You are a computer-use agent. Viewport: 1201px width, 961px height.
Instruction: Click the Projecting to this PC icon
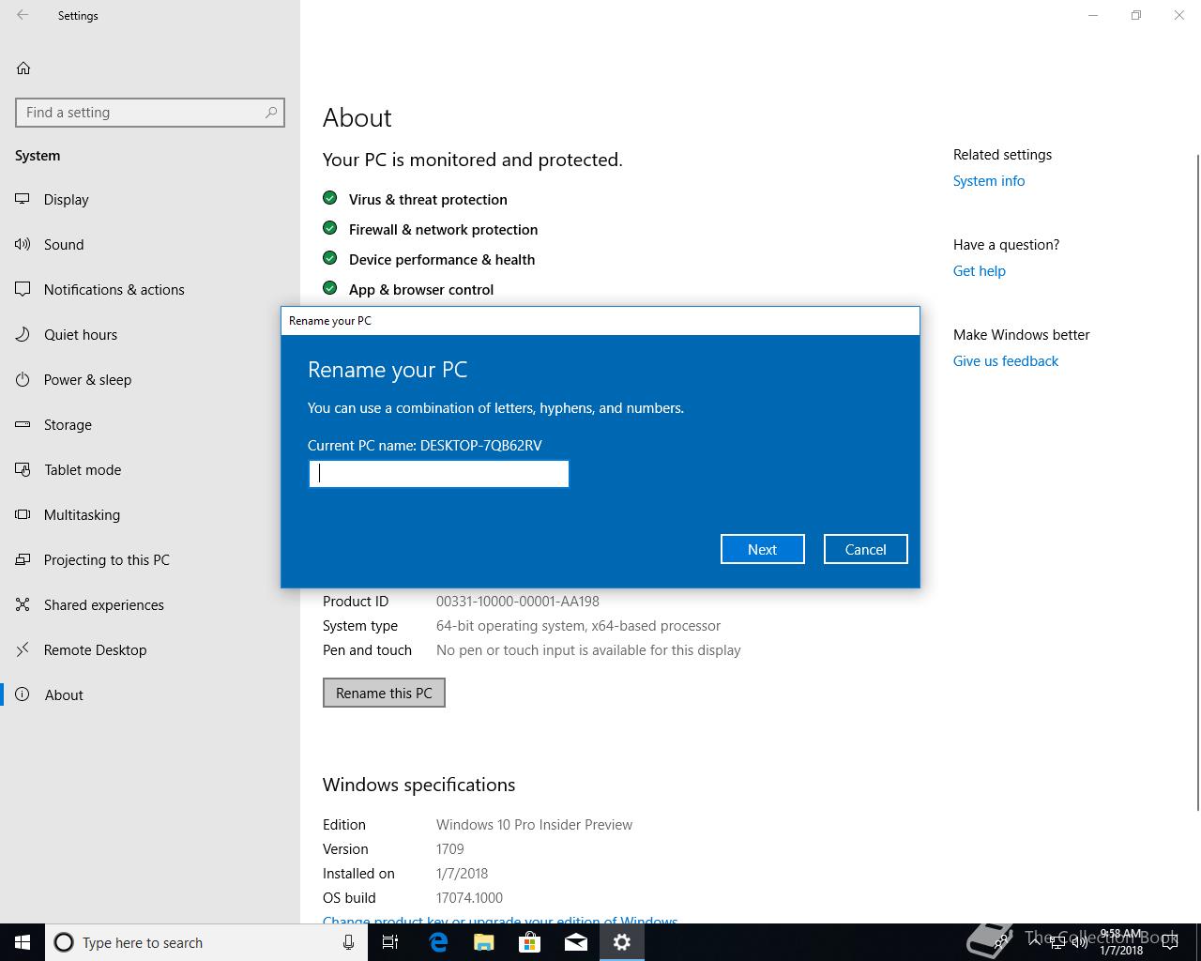click(x=23, y=559)
